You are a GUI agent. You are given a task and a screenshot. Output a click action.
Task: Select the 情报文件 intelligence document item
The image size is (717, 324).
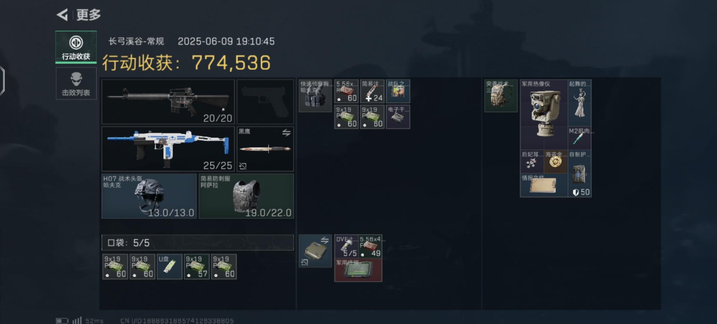click(544, 185)
